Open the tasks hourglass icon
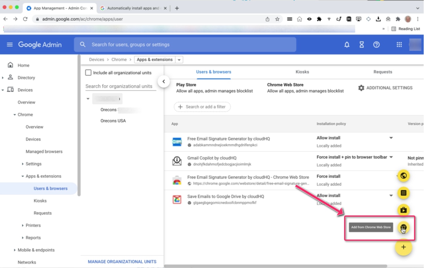Screen dimensions: 426x268 point(362,45)
